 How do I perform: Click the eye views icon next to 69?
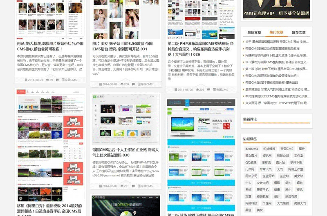47,80
